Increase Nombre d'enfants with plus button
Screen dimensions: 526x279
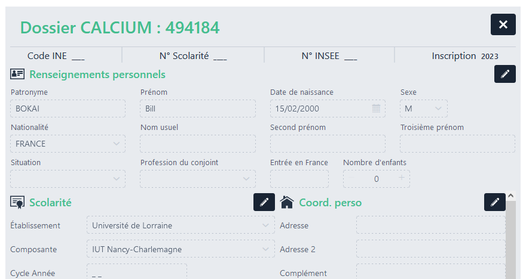click(401, 178)
